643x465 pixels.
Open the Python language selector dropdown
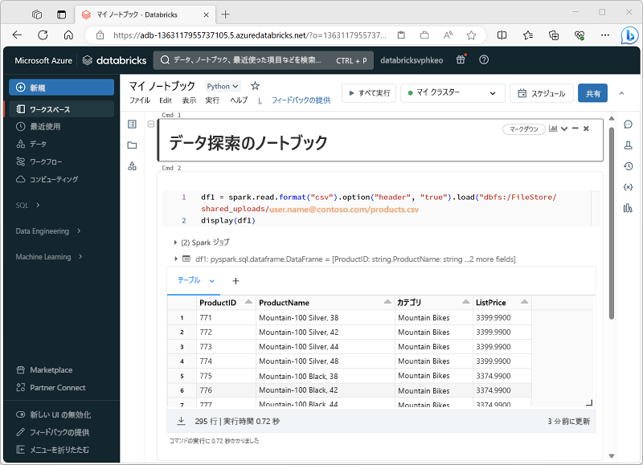point(223,84)
